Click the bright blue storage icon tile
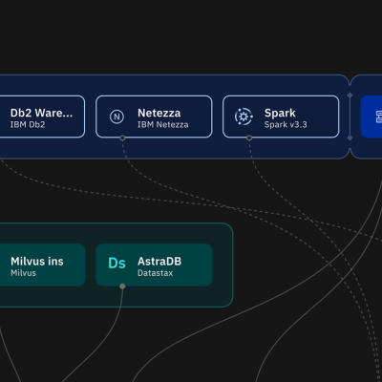382x382 pixels. coord(371,117)
